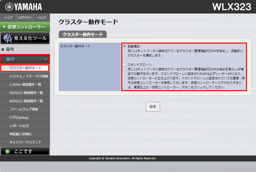Click the Yamaha logo icon
256x172 pixels.
9,7
